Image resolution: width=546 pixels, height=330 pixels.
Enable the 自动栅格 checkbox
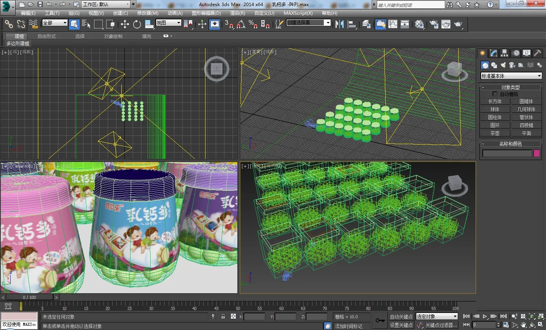(x=494, y=94)
